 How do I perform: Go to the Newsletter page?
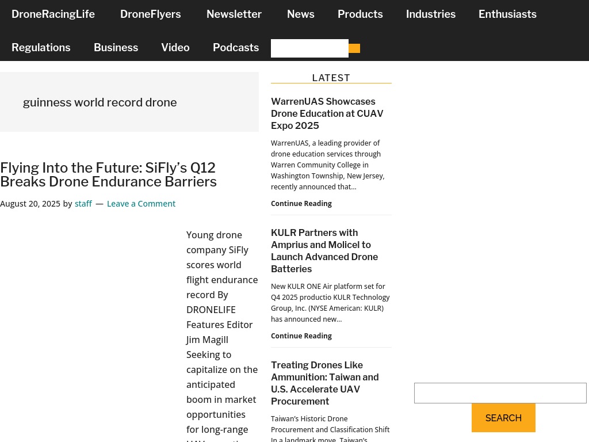point(234,14)
